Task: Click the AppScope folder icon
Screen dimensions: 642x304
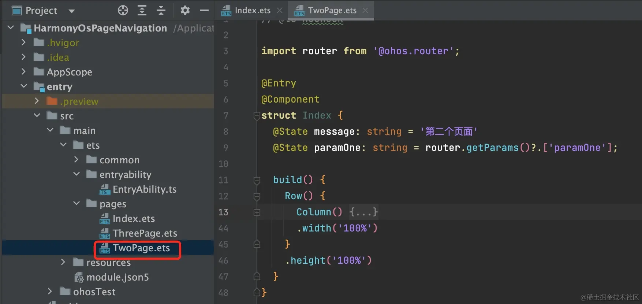Action: (39, 72)
